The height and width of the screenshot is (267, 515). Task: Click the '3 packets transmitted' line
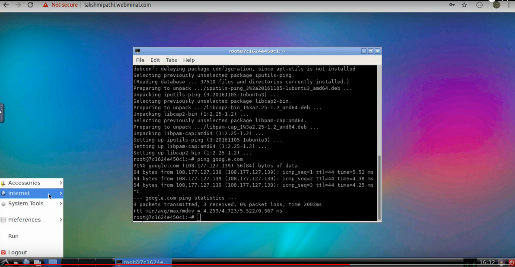pos(227,204)
